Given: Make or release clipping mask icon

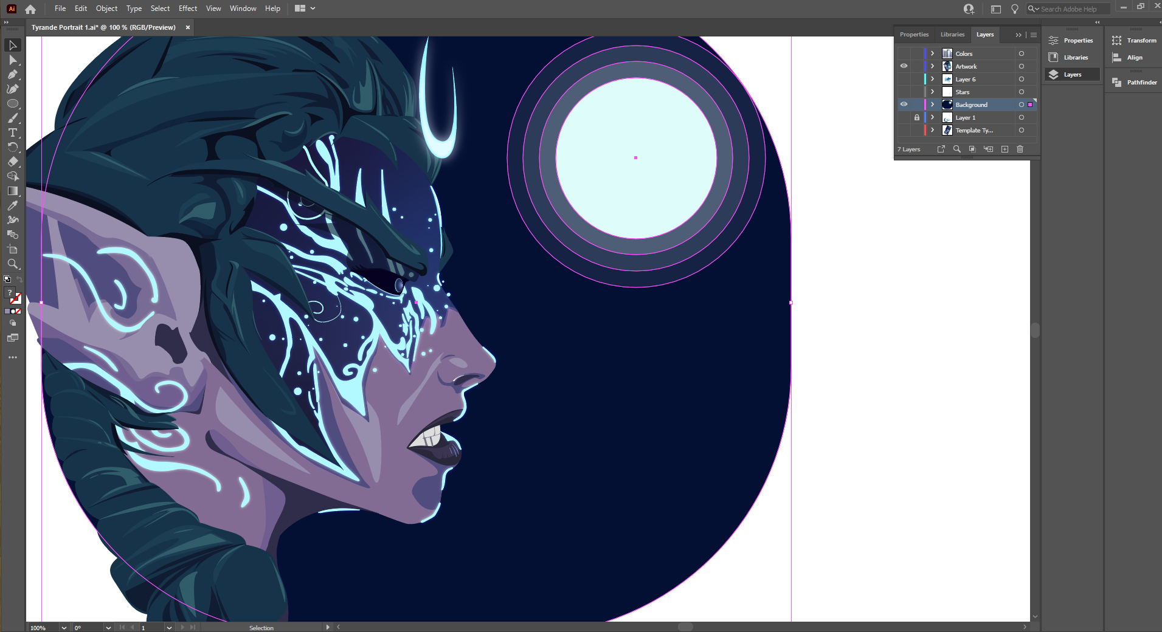Looking at the screenshot, I should click(972, 149).
